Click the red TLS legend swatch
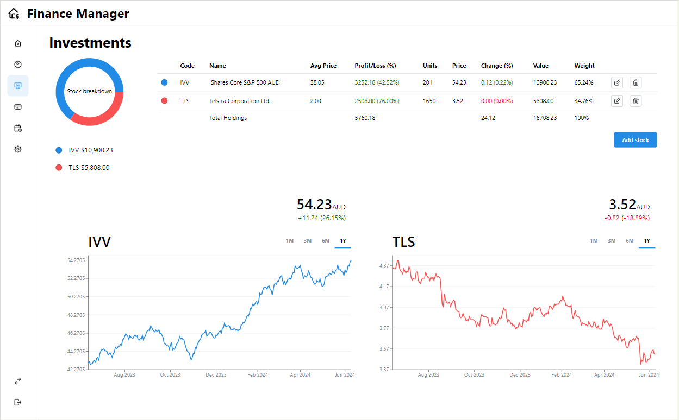This screenshot has width=679, height=420. [59, 168]
